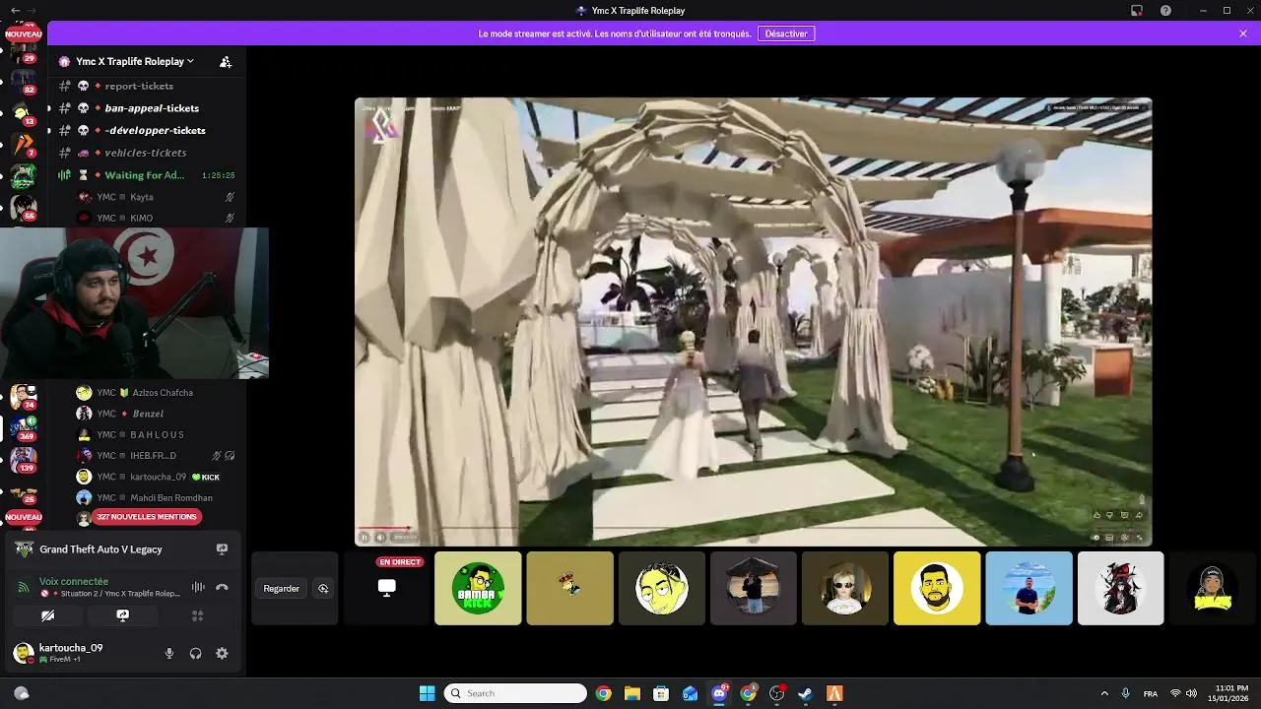
Task: Select voice member Kayta
Action: [x=158, y=197]
